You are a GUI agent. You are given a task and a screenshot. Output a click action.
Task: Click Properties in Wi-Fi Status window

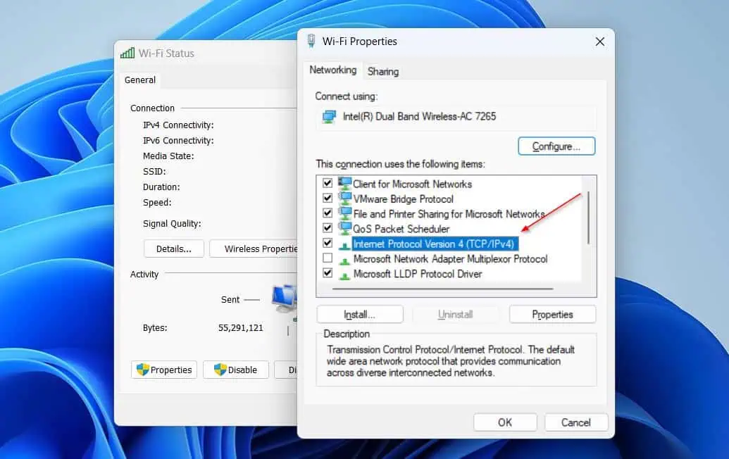coord(164,370)
